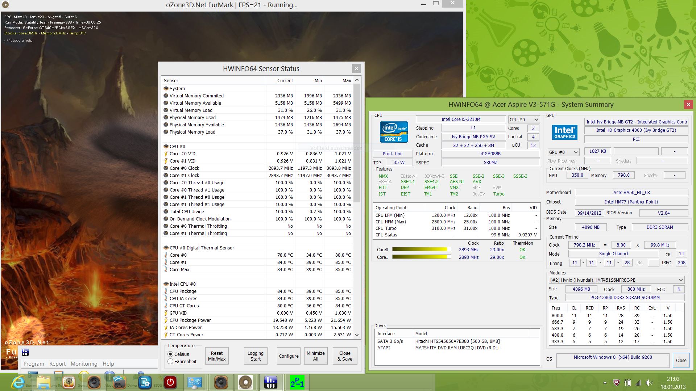Viewport: 696px width, 391px height.
Task: Open the CPU #0 selector dropdown
Action: [x=524, y=119]
